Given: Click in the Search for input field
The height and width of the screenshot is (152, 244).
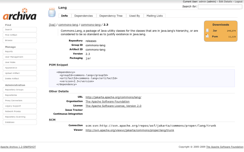Looking at the screenshot, I should (220, 6).
